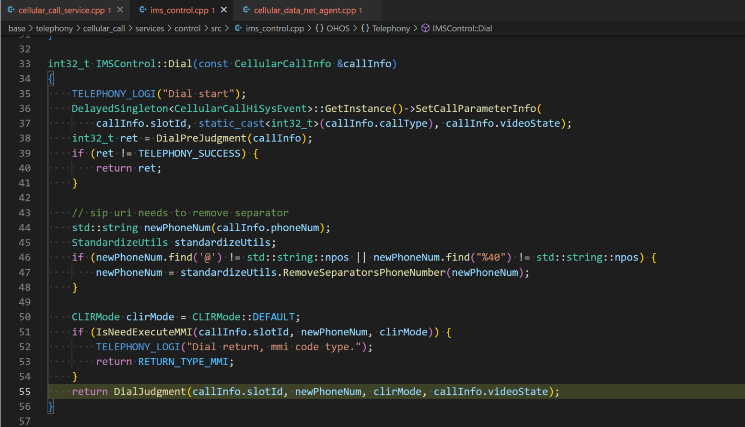
Task: Click C++ file icon on cellular_call_service.cpp tab
Action: [x=11, y=10]
